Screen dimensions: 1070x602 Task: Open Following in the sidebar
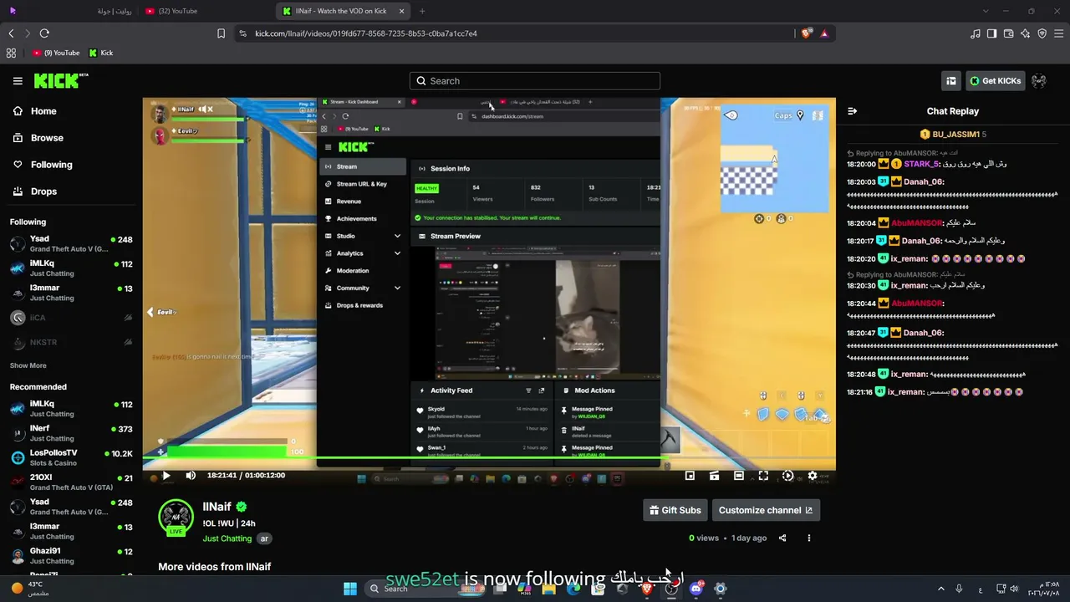coord(42,165)
